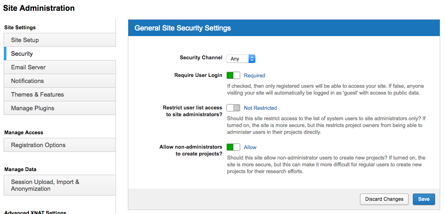Select the Security tab in sidebar
This screenshot has height=214, width=445.
coord(60,54)
